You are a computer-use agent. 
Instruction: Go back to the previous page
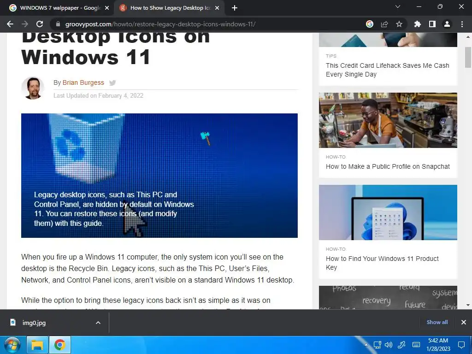10,24
